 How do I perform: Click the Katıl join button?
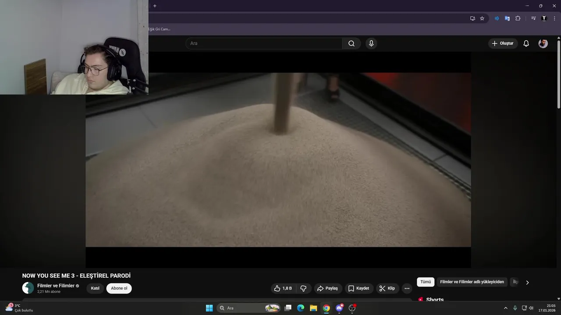[95, 288]
